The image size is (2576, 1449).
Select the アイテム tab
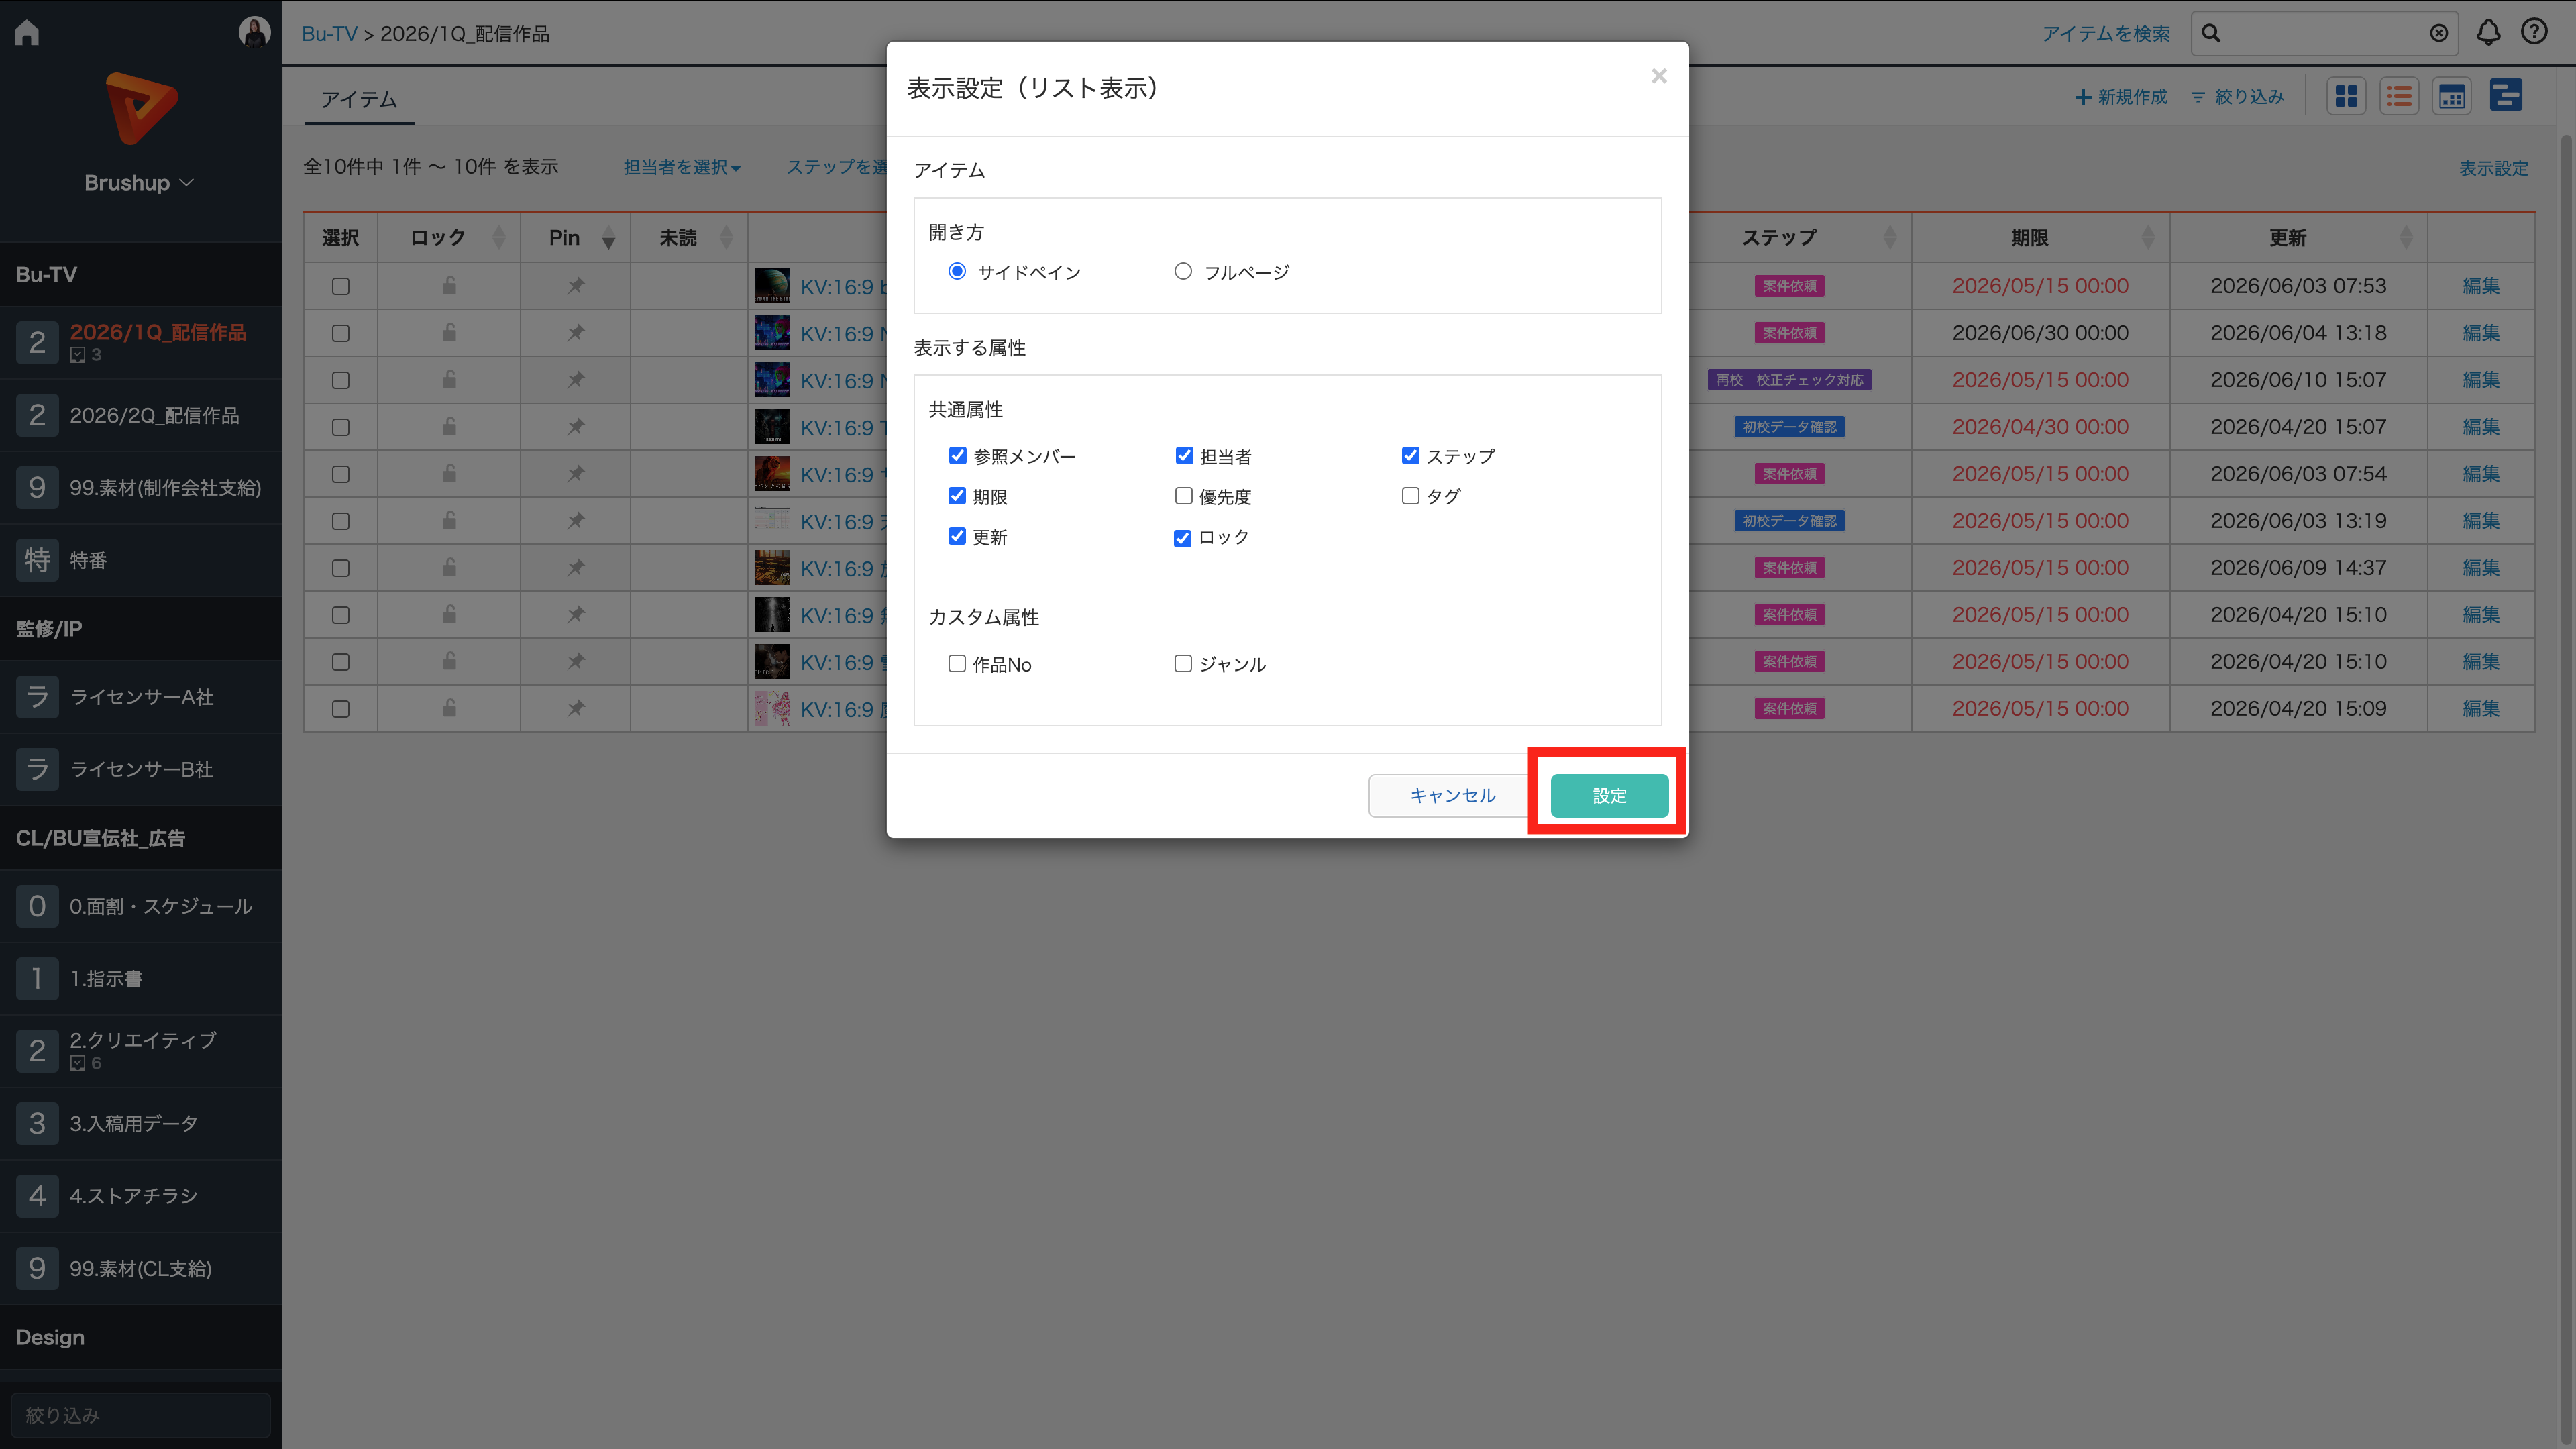click(359, 99)
